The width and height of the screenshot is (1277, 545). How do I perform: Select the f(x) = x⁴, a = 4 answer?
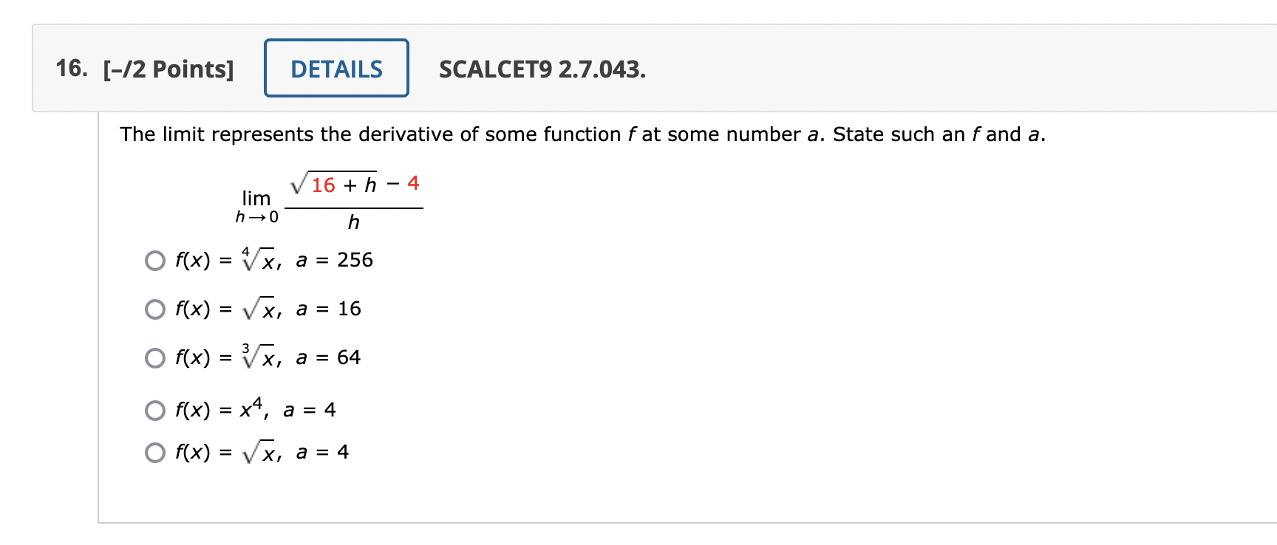point(155,411)
